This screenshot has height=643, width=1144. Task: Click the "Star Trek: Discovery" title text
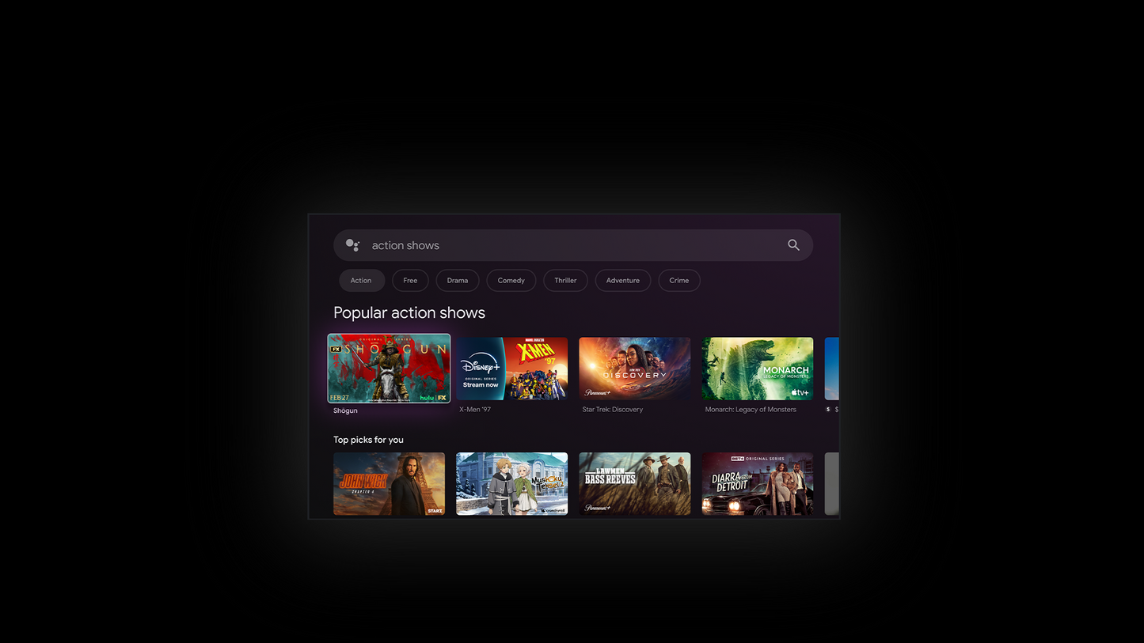coord(613,410)
